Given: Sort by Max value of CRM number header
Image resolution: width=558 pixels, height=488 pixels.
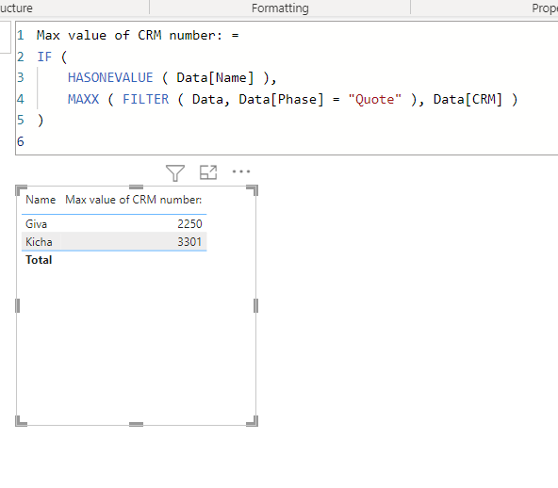Looking at the screenshot, I should (134, 200).
